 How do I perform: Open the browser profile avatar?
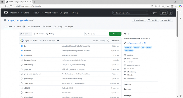[x=172, y=6]
